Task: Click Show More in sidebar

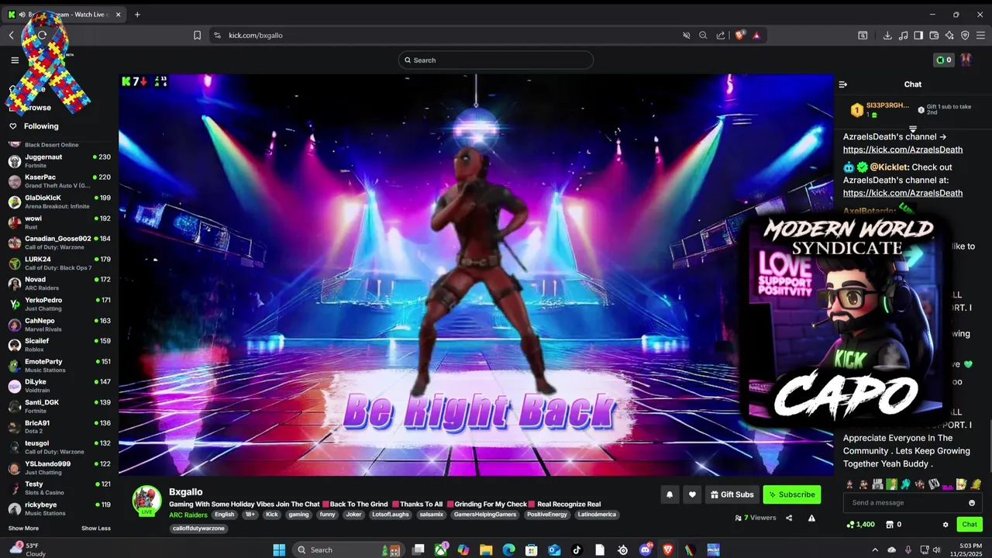Action: [23, 529]
